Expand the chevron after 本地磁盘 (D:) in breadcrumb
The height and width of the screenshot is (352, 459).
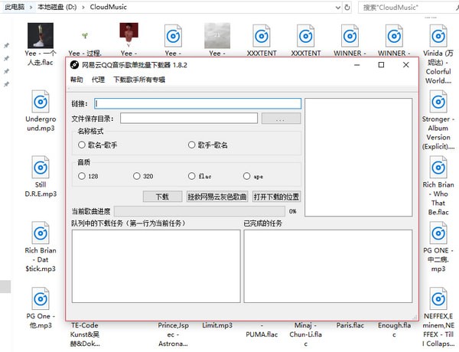[83, 8]
